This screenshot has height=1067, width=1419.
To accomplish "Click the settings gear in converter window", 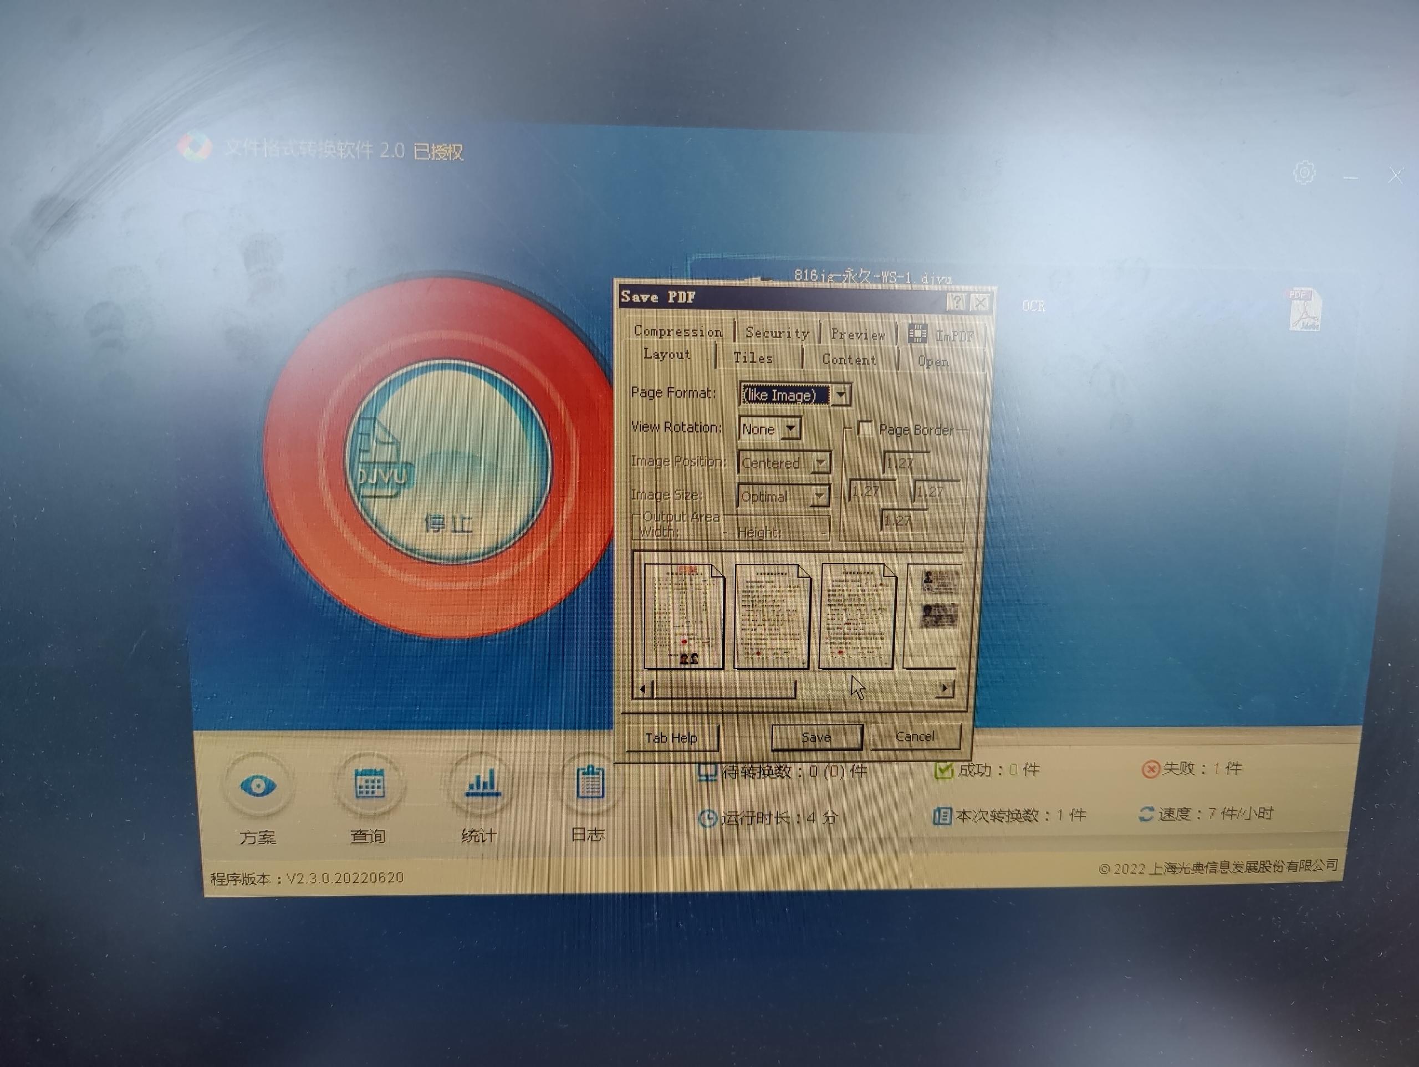I will [1304, 172].
